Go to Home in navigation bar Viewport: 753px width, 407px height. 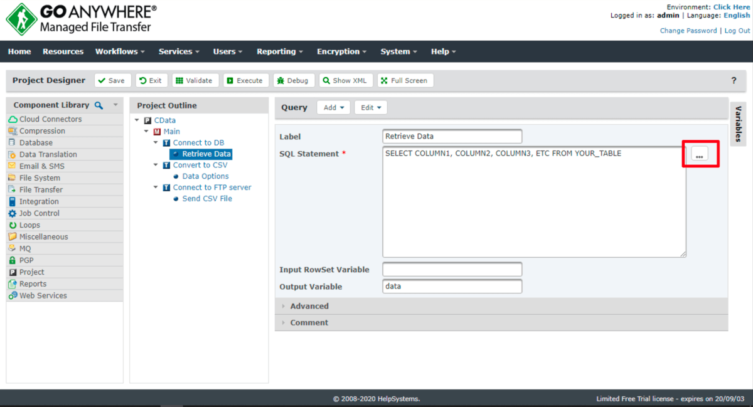pyautogui.click(x=19, y=51)
